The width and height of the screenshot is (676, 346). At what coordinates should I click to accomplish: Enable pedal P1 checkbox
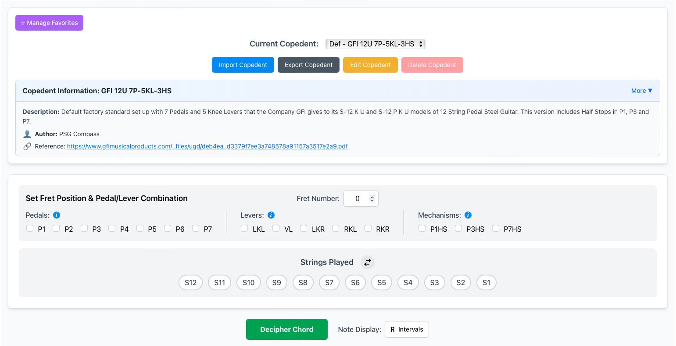30,228
